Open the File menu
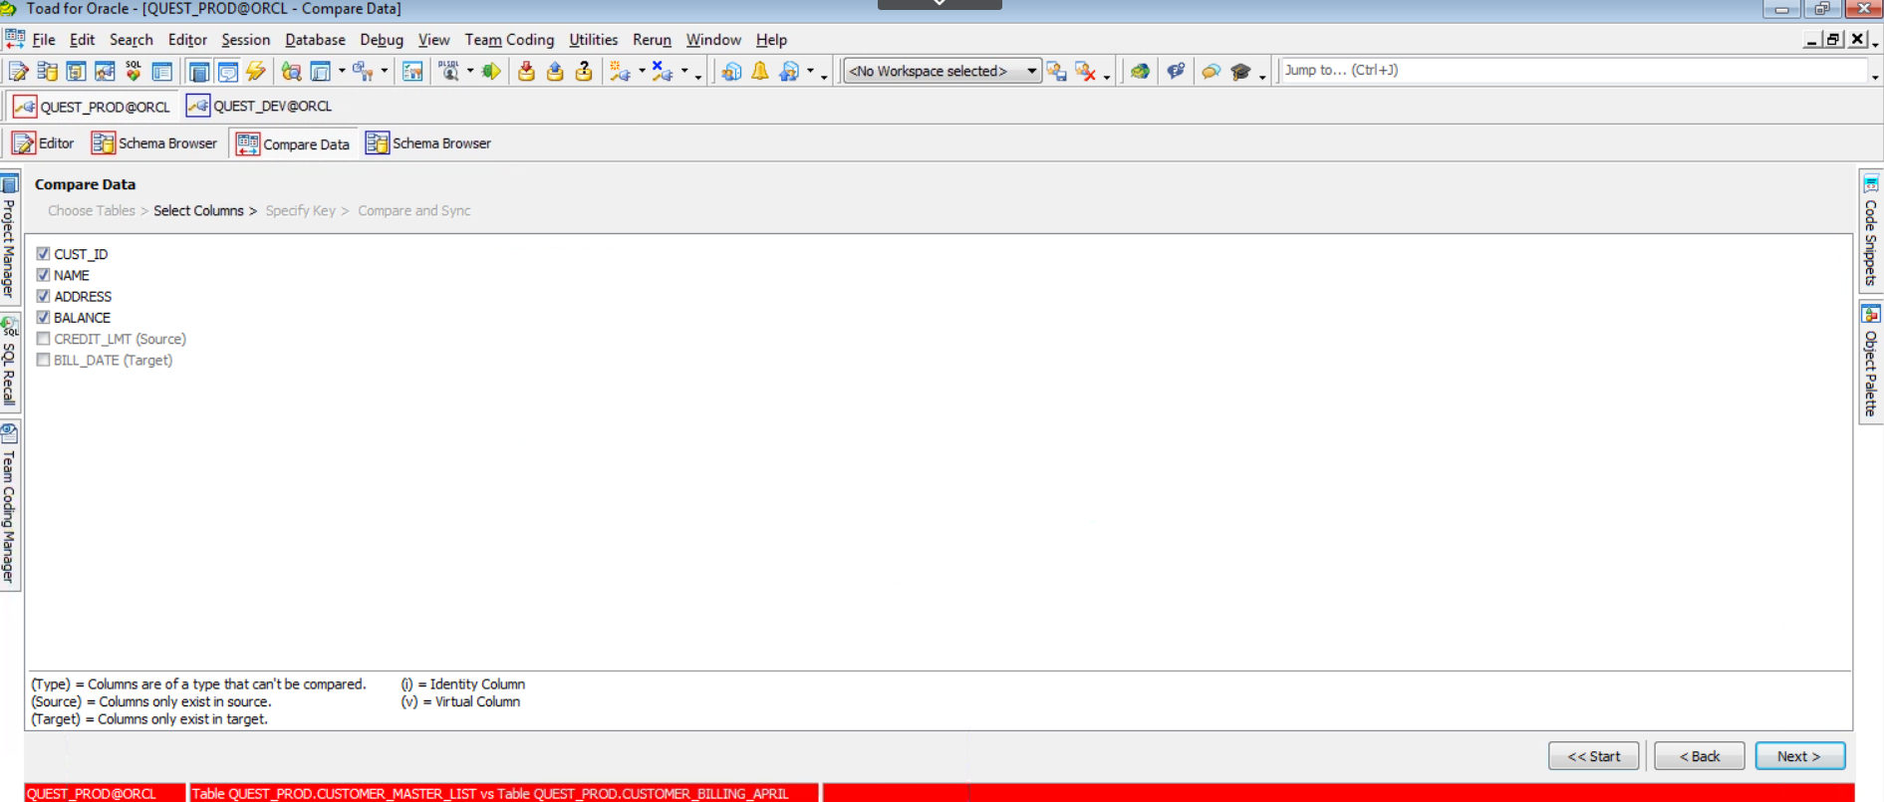 (44, 40)
